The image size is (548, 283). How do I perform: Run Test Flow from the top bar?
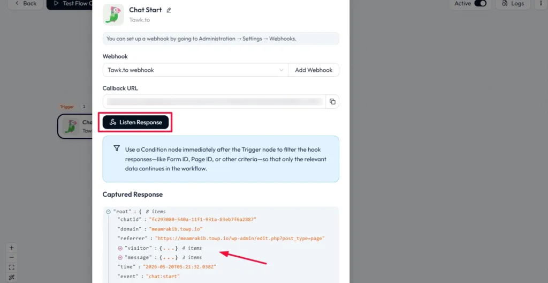pyautogui.click(x=69, y=4)
